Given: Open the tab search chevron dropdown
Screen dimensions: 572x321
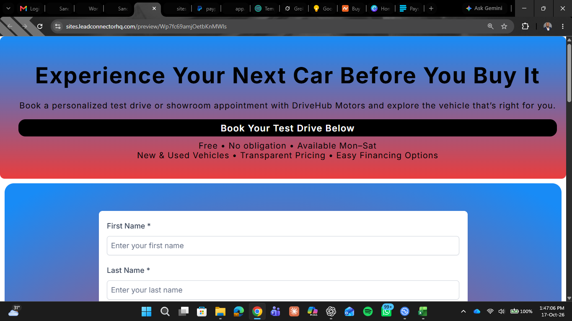Looking at the screenshot, I should click(x=8, y=8).
